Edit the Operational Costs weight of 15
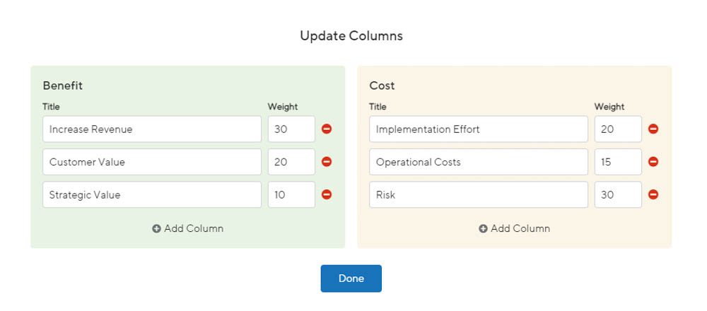This screenshot has width=707, height=311. click(618, 162)
